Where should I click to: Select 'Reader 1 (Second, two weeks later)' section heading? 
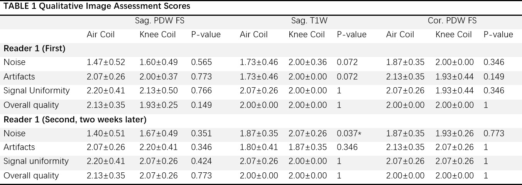75,120
